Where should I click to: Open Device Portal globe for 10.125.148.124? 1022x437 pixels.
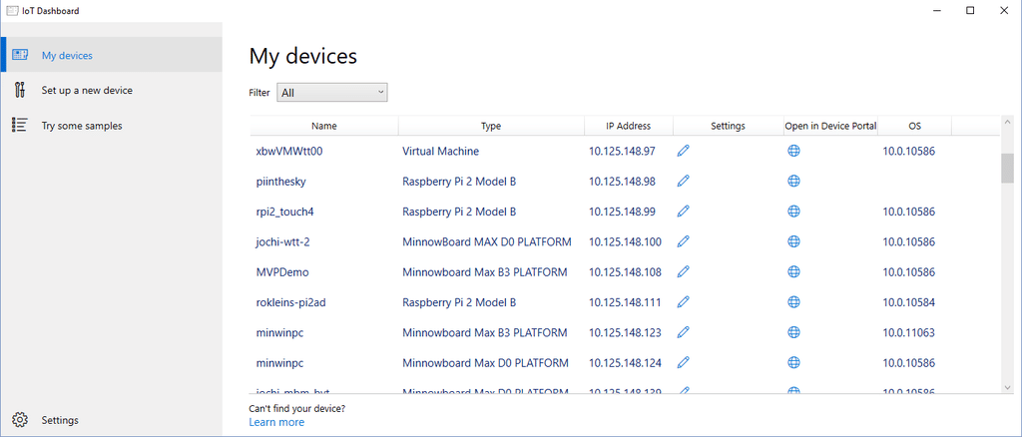coord(793,362)
